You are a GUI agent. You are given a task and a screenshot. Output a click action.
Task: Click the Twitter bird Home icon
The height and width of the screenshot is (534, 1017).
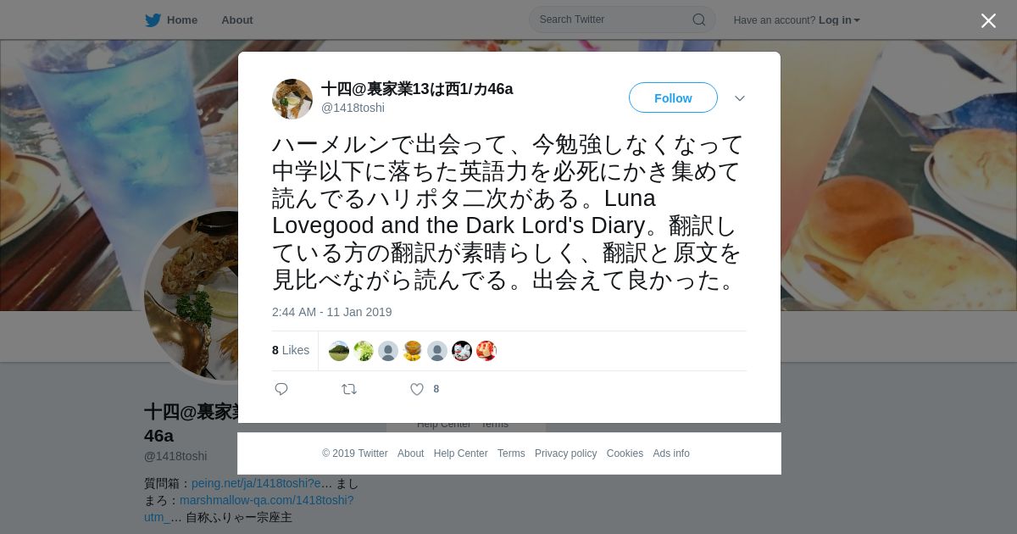tap(153, 20)
